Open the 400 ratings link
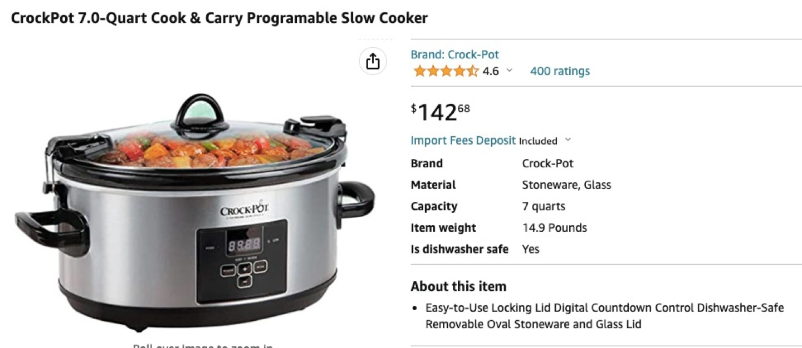This screenshot has height=348, width=802. click(x=560, y=71)
